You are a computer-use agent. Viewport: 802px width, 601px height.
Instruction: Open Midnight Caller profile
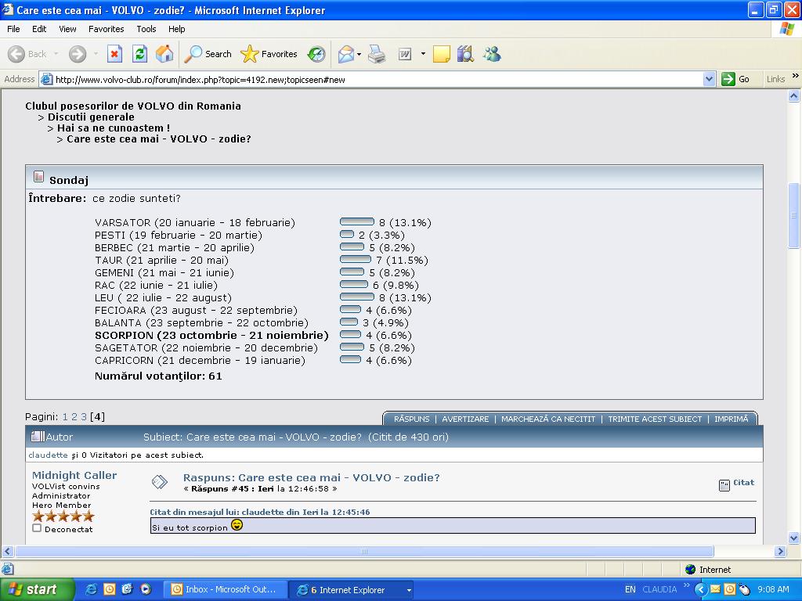[x=74, y=475]
